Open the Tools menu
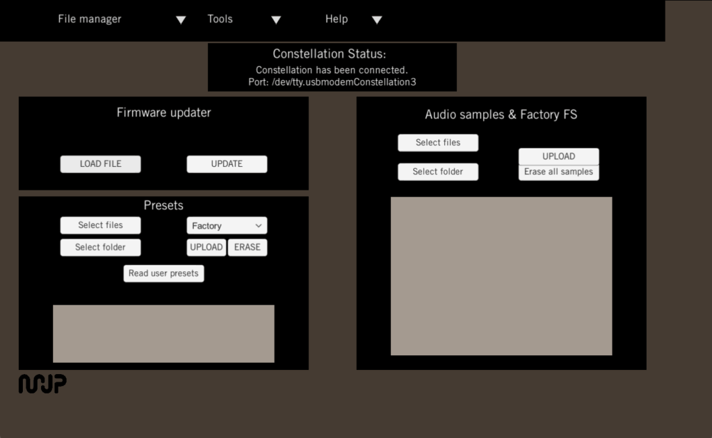The height and width of the screenshot is (438, 712). (220, 19)
